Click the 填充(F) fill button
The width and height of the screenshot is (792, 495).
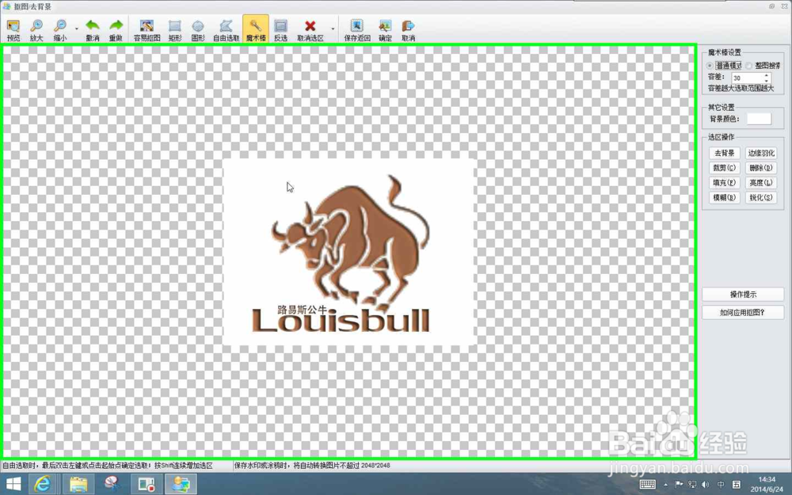pos(725,183)
